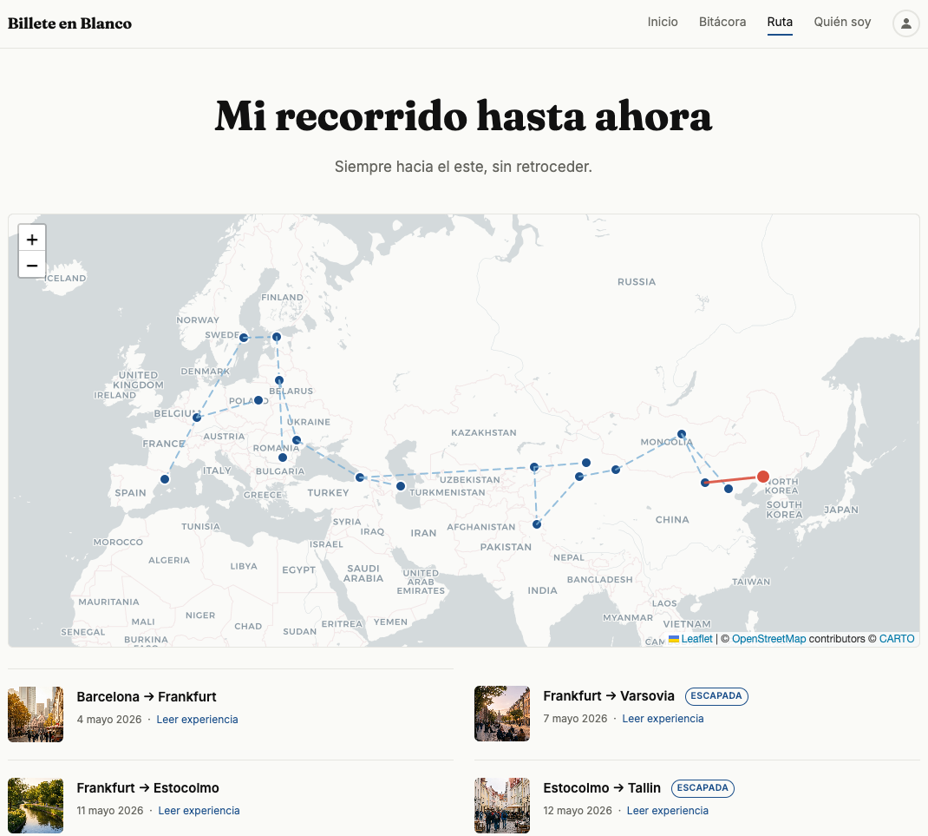This screenshot has height=836, width=928.
Task: Open Leer experiencia for Frankfurt → Varsovia
Action: 663,719
